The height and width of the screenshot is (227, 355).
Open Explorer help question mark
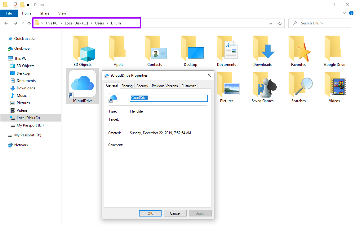[351, 13]
